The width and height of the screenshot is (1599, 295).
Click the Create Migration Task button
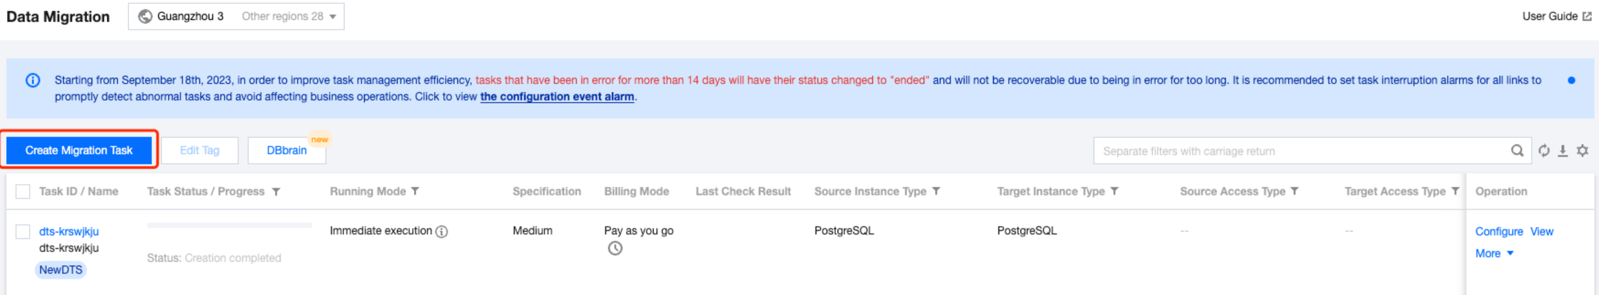(79, 151)
